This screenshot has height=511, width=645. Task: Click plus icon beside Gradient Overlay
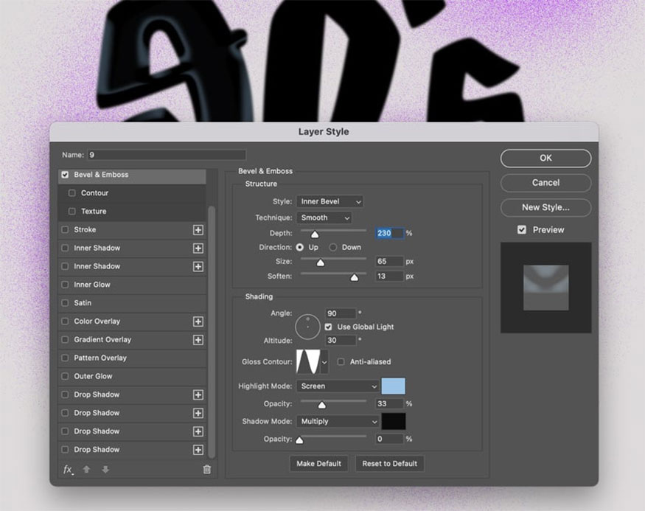[x=198, y=340]
